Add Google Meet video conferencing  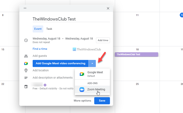[x=61, y=63]
